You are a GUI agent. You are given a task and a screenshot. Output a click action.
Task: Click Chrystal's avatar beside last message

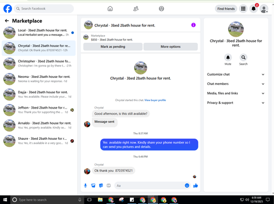87,171
